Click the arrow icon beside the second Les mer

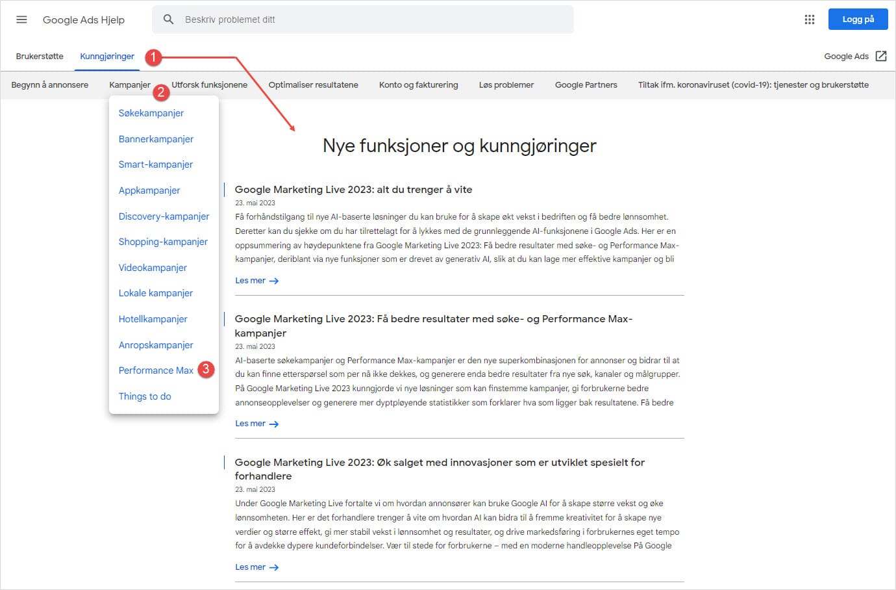[x=274, y=423]
